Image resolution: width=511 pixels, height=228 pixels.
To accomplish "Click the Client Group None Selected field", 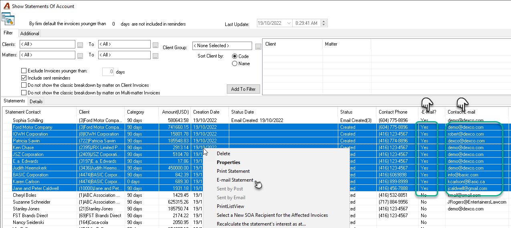I will pos(222,46).
